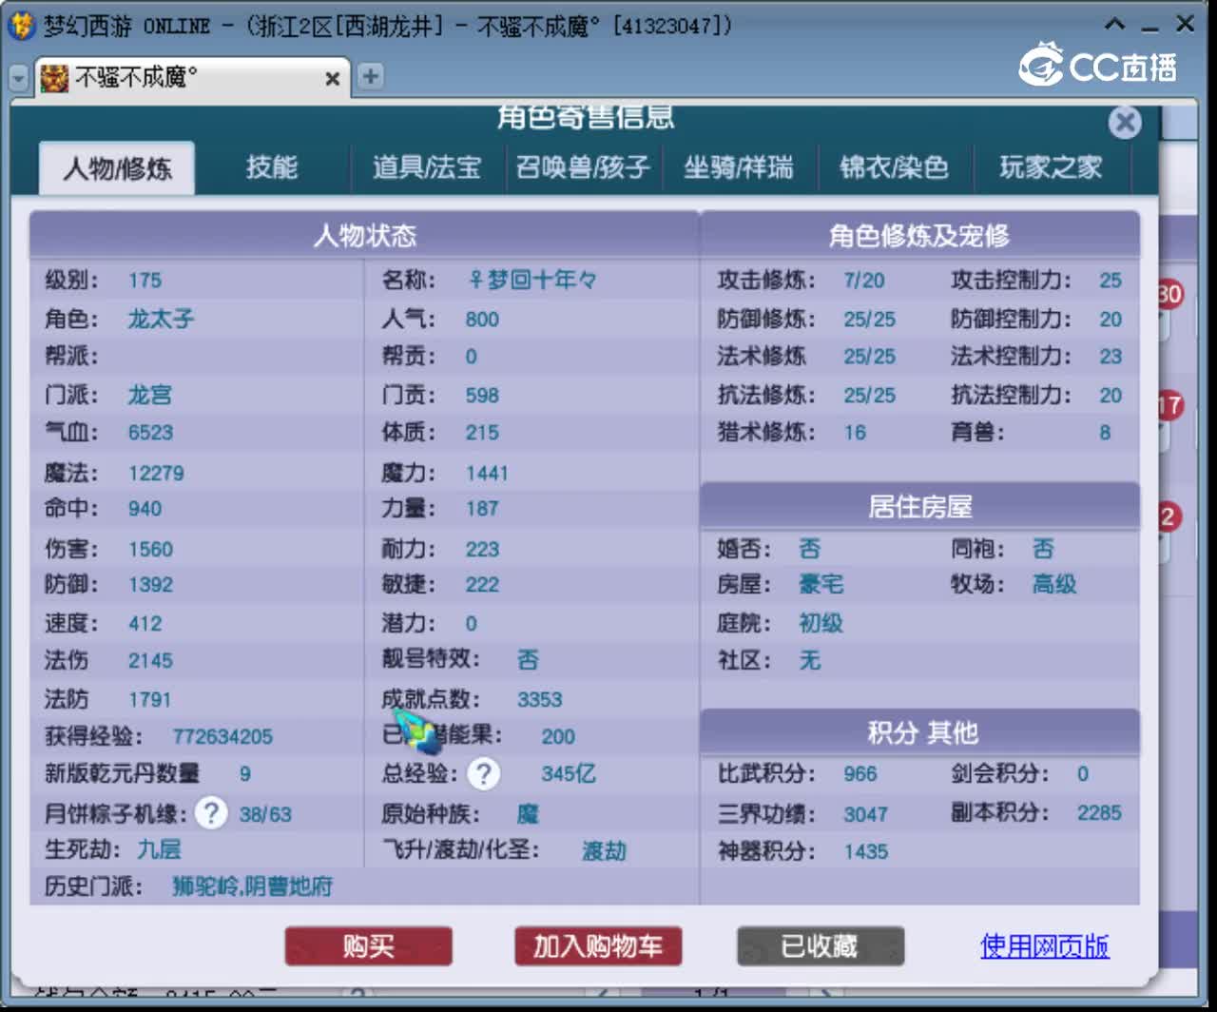Viewport: 1217px width, 1012px height.
Task: Click the 成就点数 value 3353
Action: coord(539,699)
